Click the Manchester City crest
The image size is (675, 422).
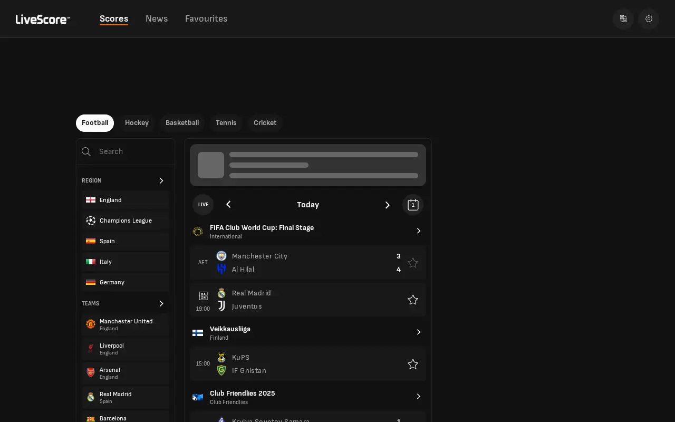tap(221, 256)
